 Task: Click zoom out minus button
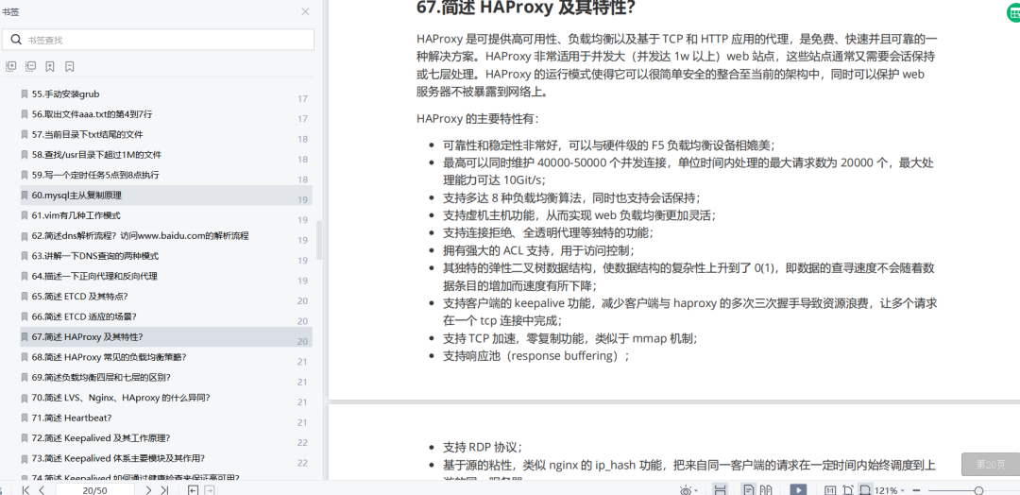pos(916,490)
